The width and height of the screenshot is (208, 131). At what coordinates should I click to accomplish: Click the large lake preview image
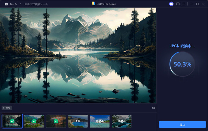(78, 55)
